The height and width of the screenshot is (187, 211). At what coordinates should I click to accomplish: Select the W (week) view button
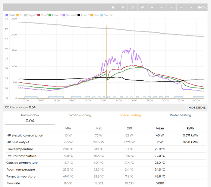click(x=142, y=7)
